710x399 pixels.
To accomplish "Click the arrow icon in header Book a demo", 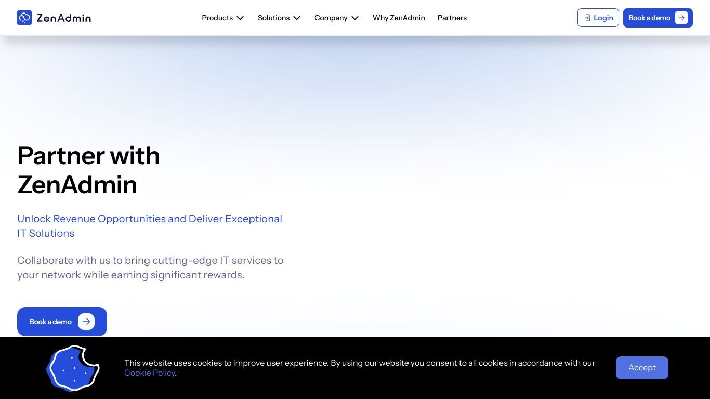I will [681, 18].
